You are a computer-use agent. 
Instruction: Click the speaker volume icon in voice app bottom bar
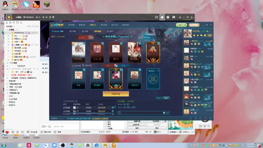[x=13, y=132]
